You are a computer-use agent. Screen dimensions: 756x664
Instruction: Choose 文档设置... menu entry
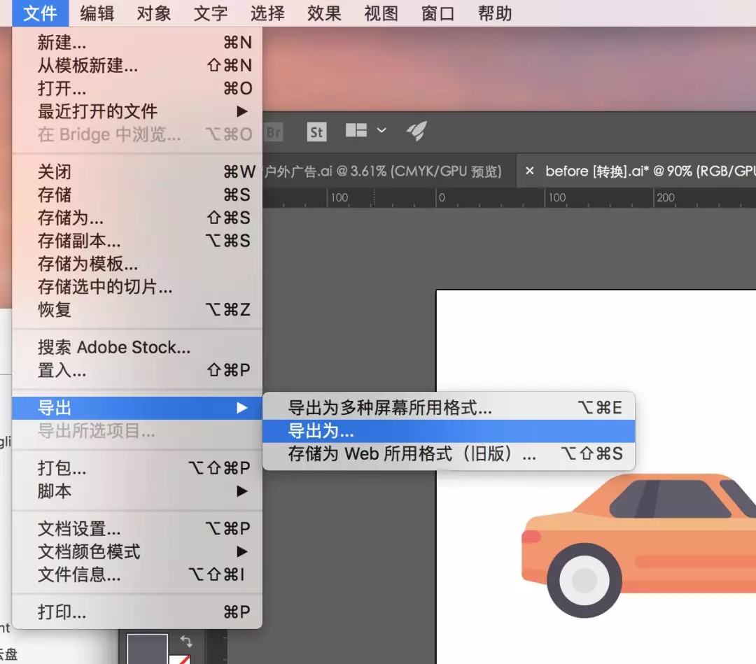tap(137, 528)
